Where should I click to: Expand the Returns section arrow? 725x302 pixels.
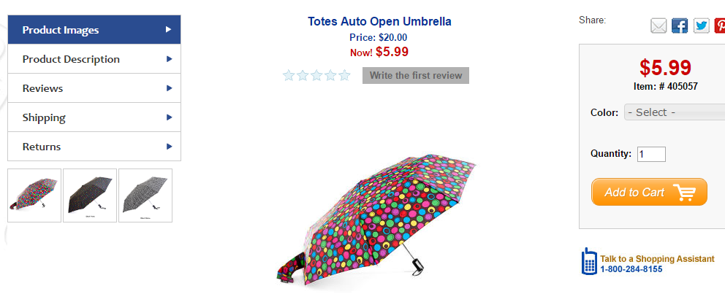pos(170,147)
